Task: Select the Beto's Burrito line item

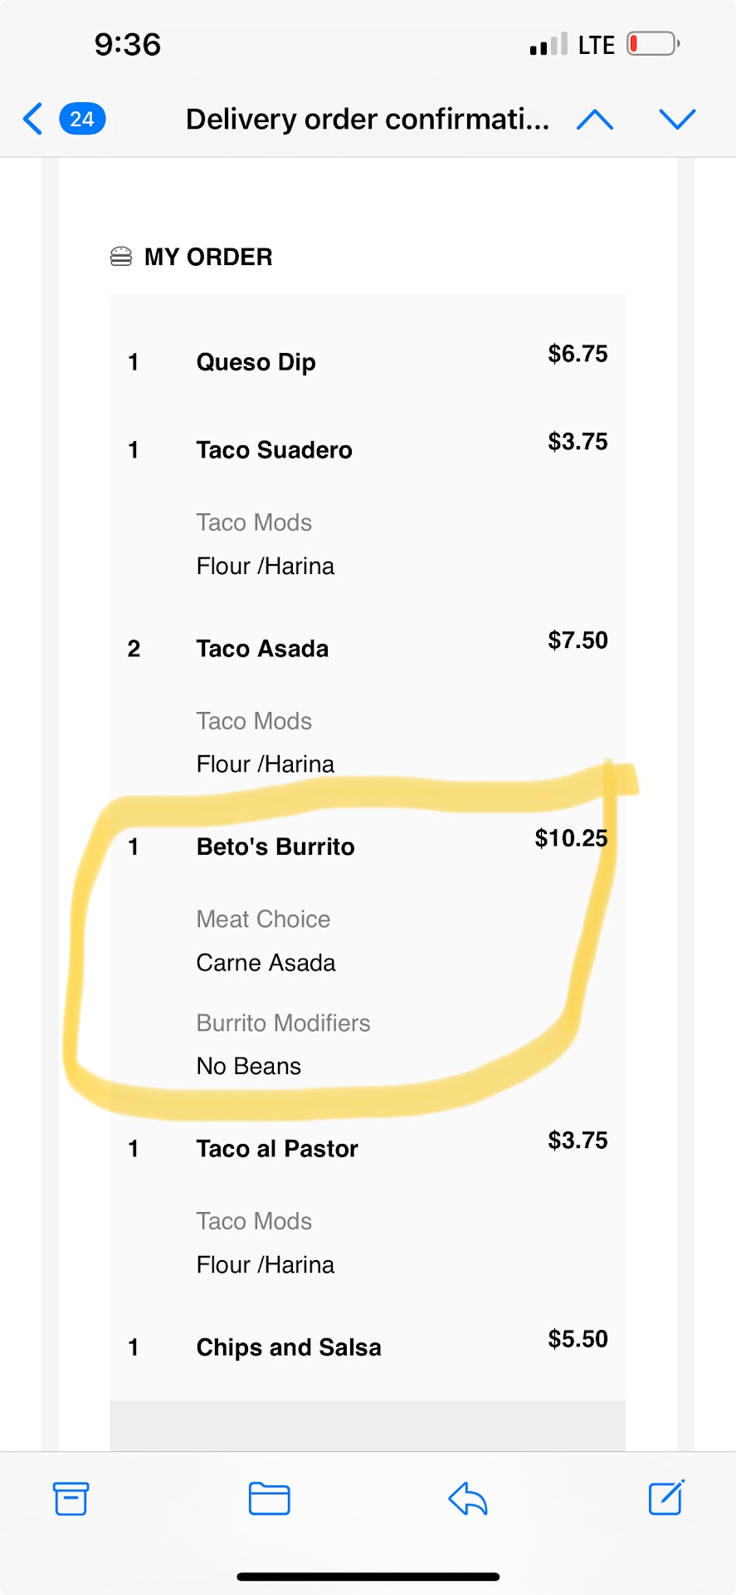Action: click(x=275, y=847)
